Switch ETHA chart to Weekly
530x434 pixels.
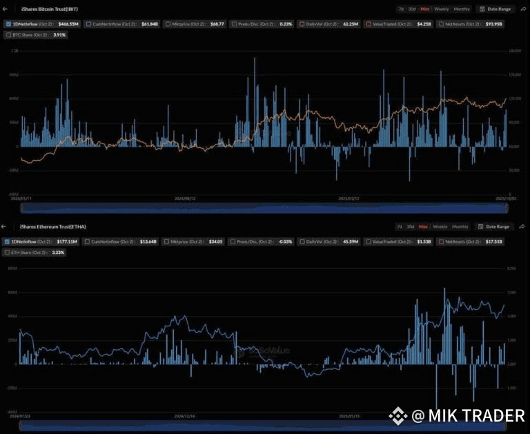click(440, 227)
